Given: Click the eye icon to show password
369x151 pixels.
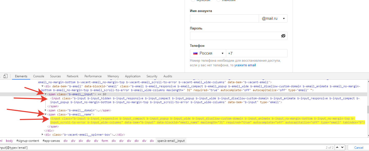Looking at the screenshot, I should point(283,36).
